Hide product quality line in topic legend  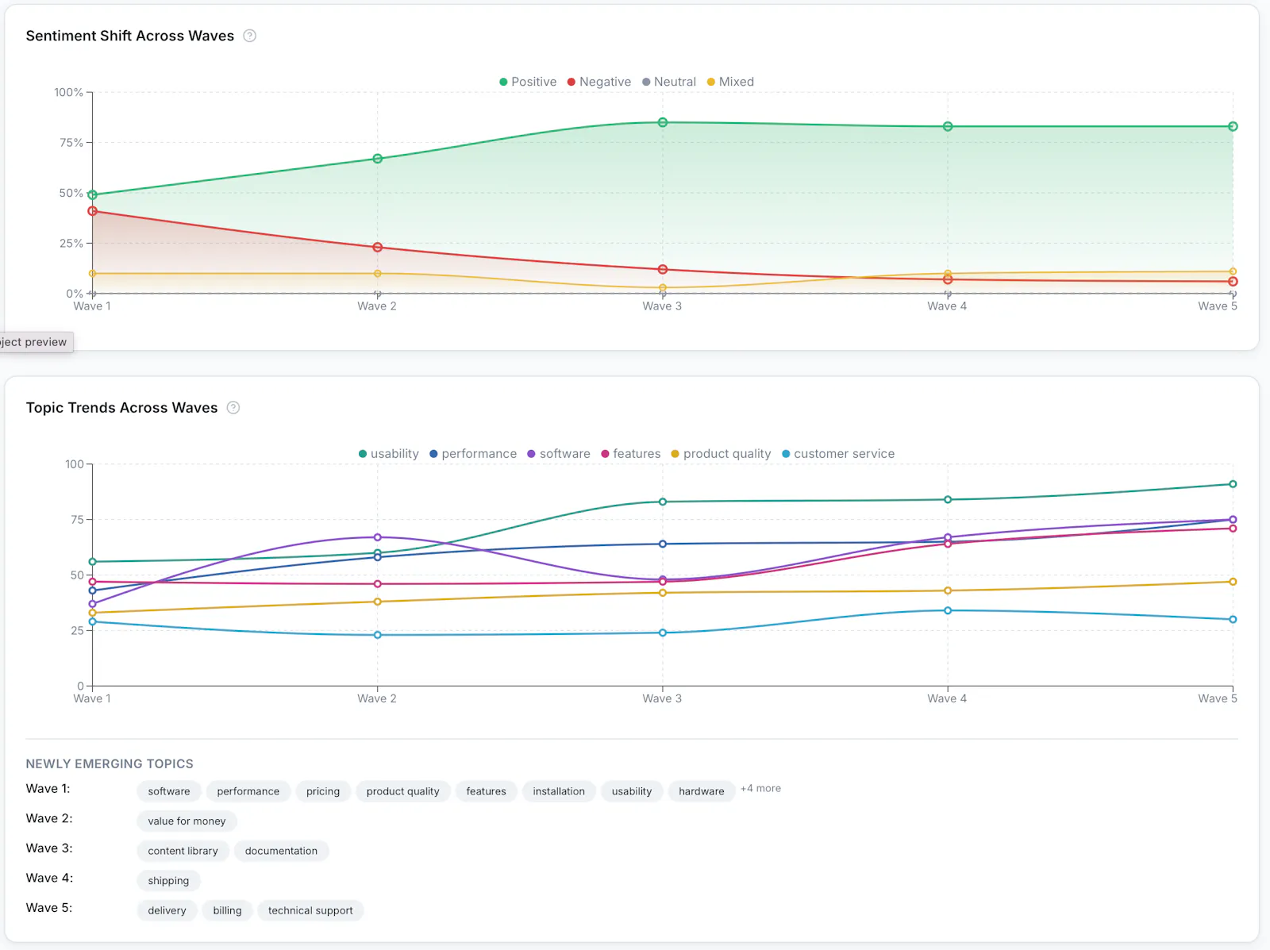[721, 454]
